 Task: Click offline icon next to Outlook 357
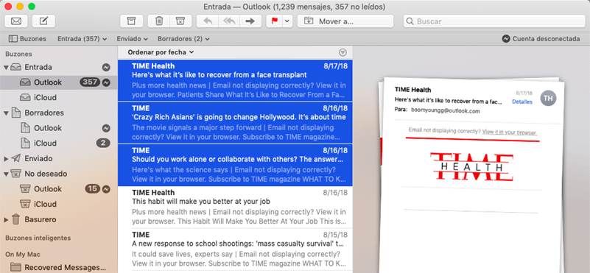(x=107, y=82)
